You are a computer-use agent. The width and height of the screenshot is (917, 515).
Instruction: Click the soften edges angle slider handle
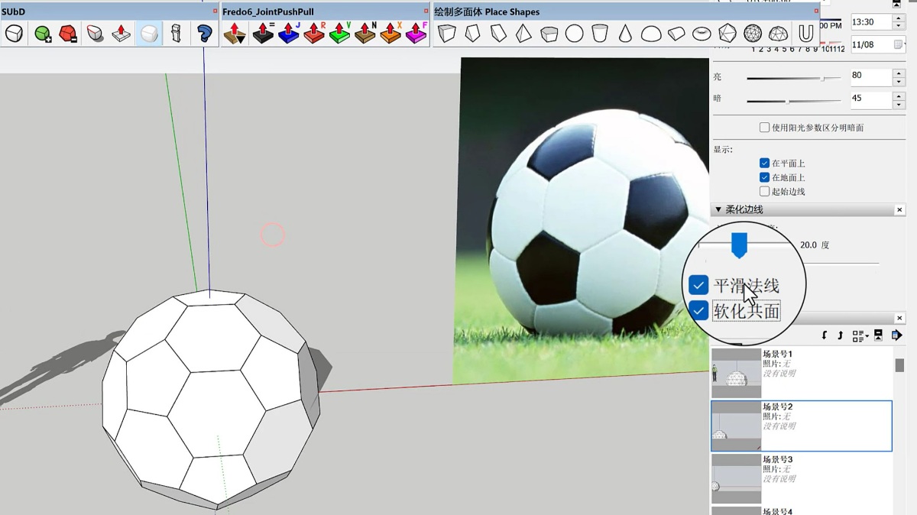(739, 246)
